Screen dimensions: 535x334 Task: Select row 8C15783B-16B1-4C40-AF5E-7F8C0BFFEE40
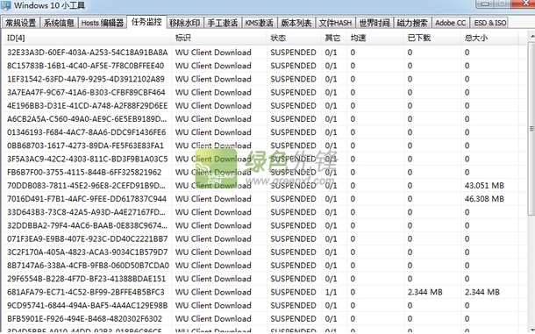pos(265,66)
